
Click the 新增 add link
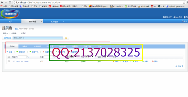[10, 52]
